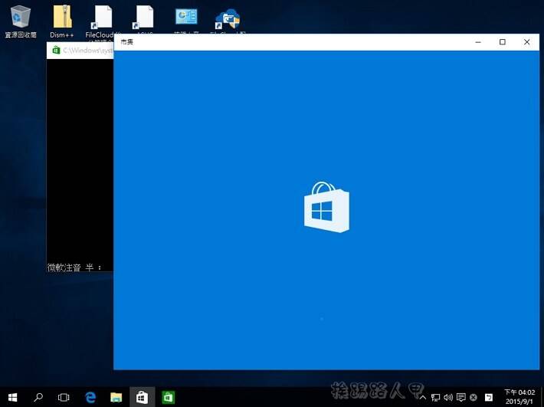544x407 pixels.
Task: Open File Explorer from the taskbar
Action: coord(116,397)
